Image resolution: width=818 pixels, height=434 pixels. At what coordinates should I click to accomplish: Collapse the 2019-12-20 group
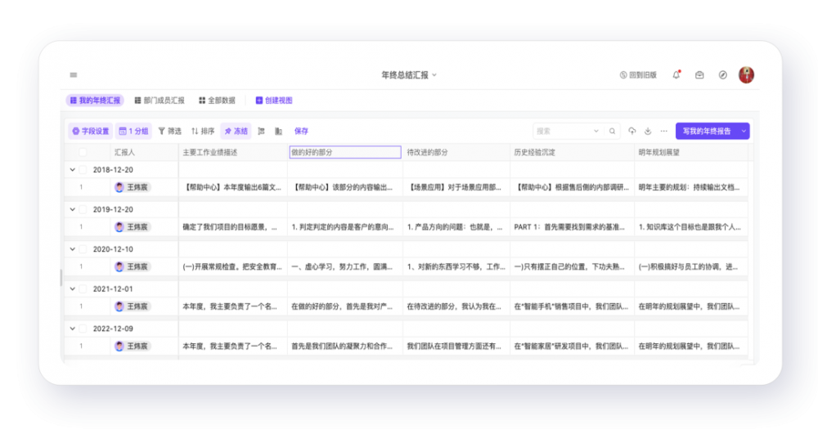point(71,209)
